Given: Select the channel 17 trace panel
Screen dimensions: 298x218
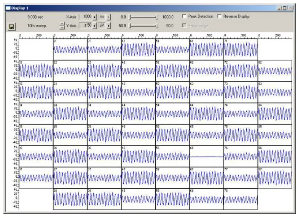Looking at the screenshot, I should (x=36, y=178).
